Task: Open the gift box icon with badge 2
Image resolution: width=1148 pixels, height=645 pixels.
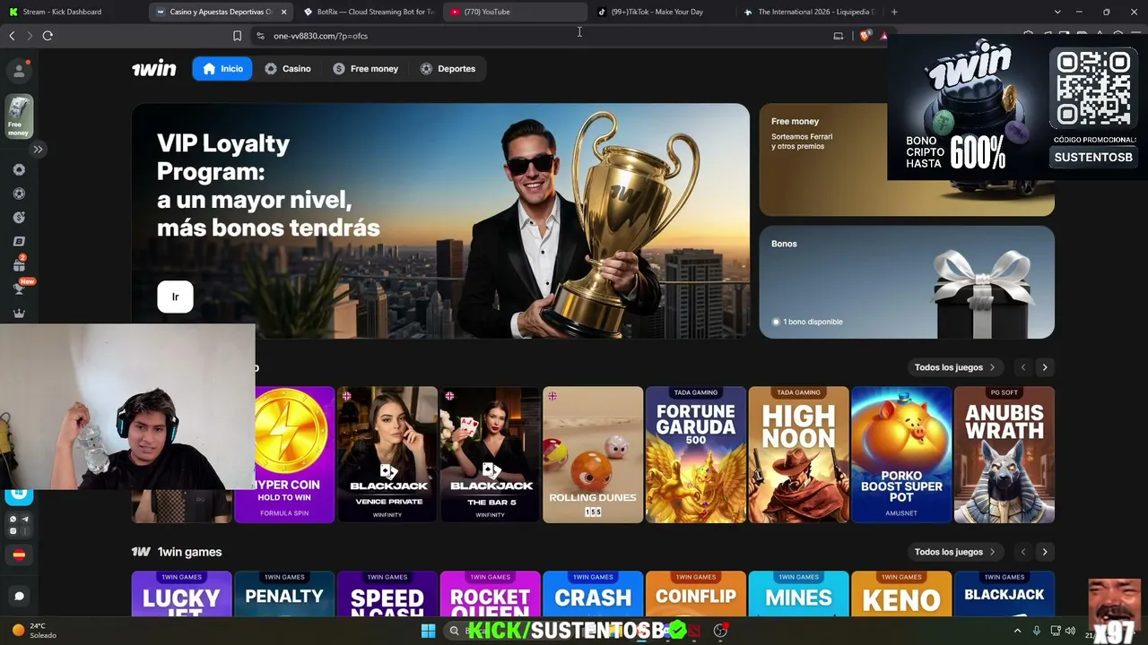Action: 19,265
